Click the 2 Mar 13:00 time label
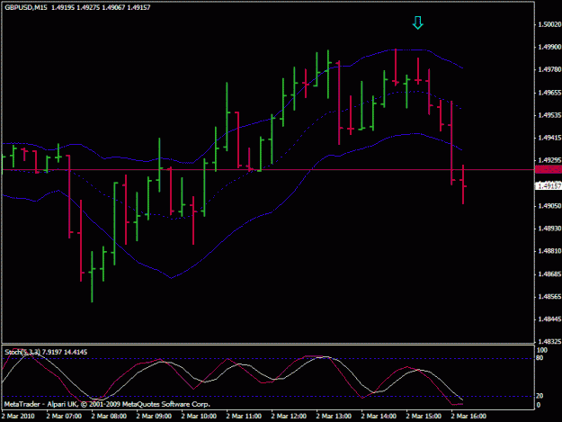This screenshot has height=422, width=562. coord(334,417)
